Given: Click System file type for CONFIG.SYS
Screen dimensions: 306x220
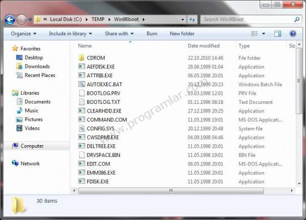Looking at the screenshot, I should pos(250,129).
